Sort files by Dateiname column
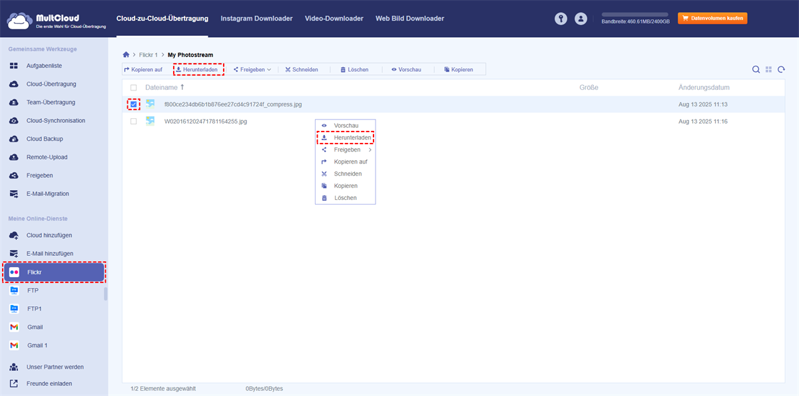Image resolution: width=799 pixels, height=396 pixels. point(162,88)
